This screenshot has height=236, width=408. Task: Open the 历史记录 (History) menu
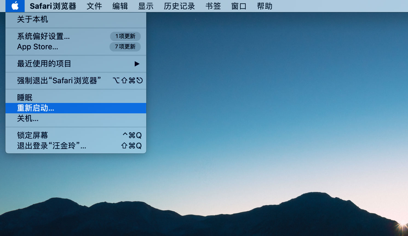click(179, 6)
